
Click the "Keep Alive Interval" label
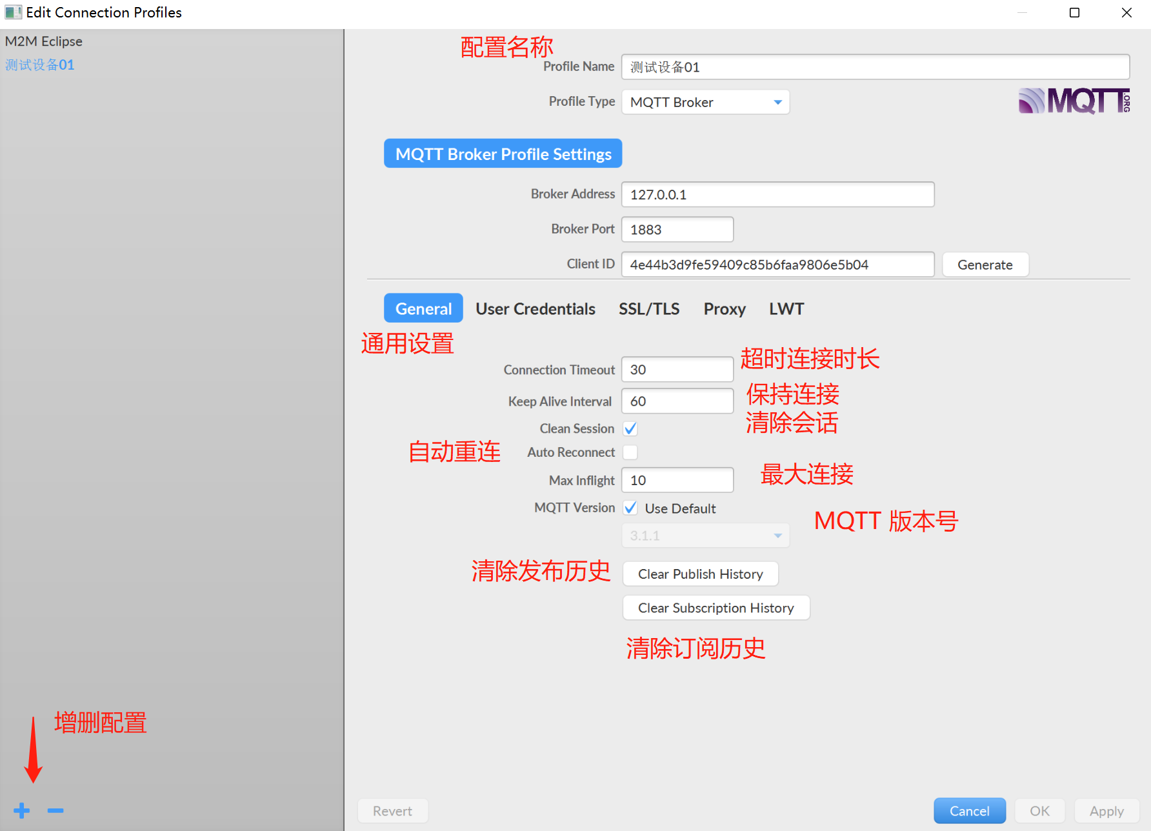[x=560, y=401]
